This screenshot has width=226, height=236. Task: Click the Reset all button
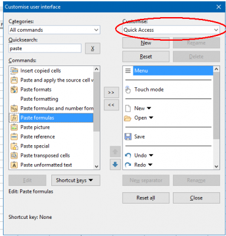click(146, 198)
